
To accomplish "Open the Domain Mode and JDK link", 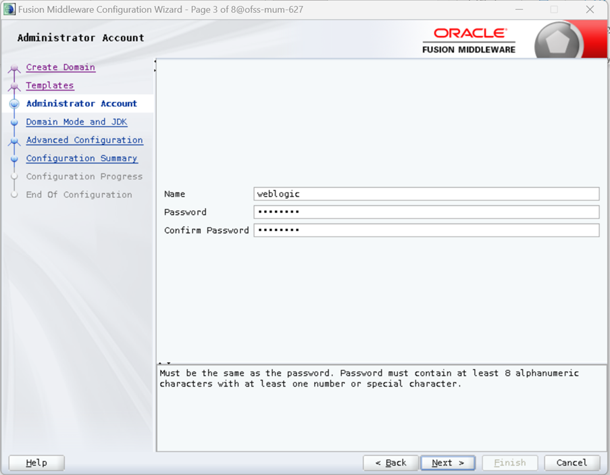I will pos(76,122).
